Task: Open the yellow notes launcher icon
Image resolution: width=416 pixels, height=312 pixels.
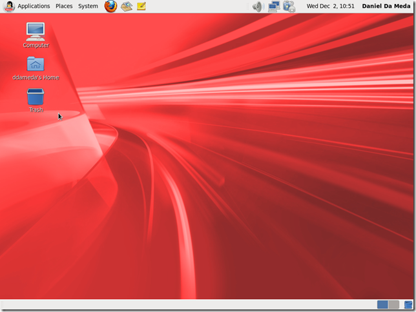Action: click(x=141, y=6)
